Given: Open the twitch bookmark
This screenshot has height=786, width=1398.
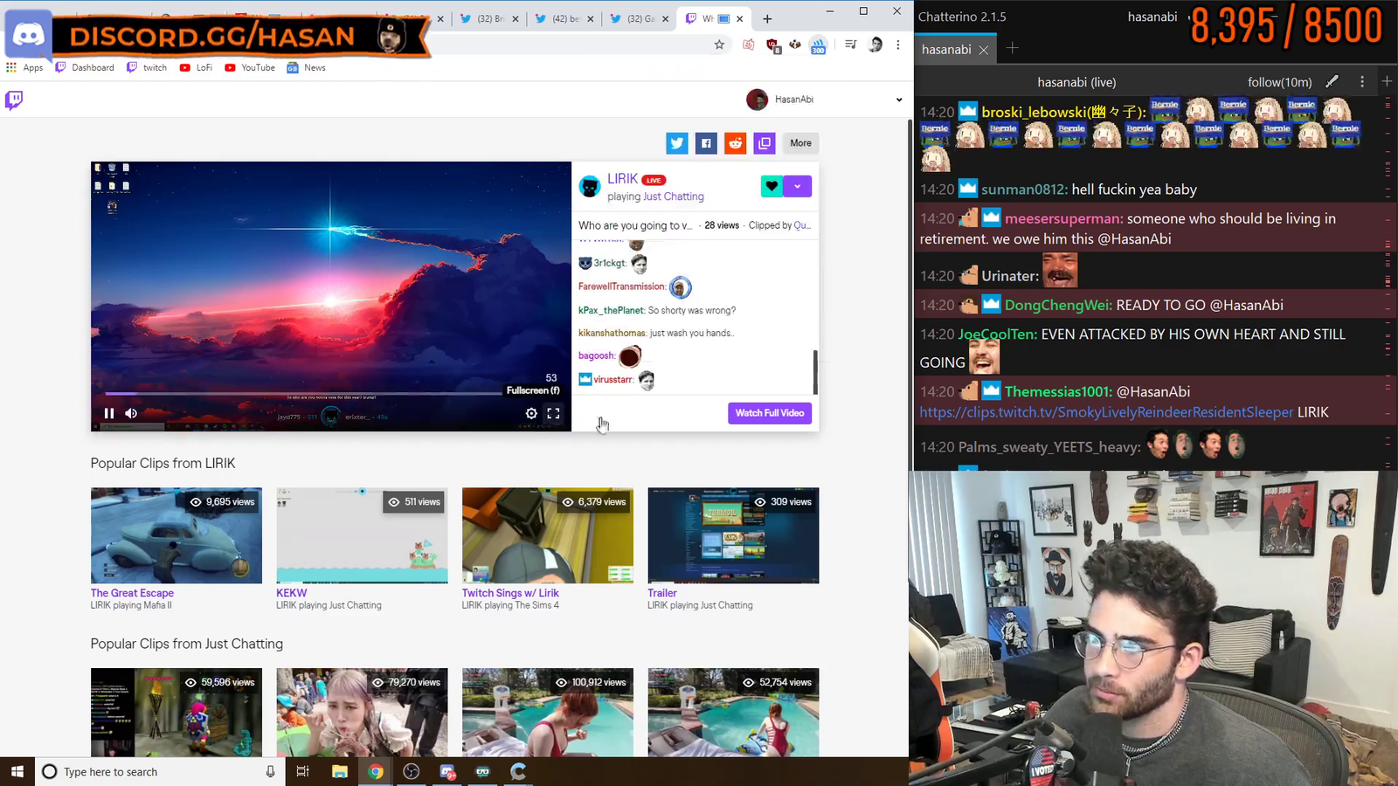Looking at the screenshot, I should pyautogui.click(x=147, y=67).
